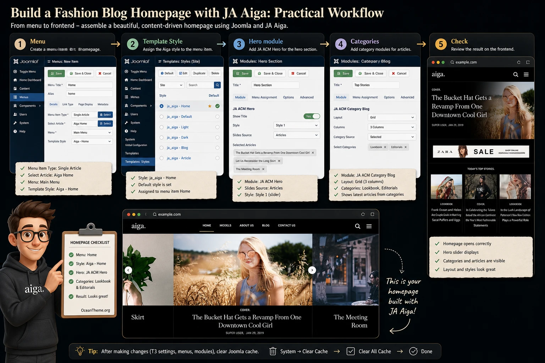
Task: Click the blue search button beside Search field
Action: pos(217,85)
